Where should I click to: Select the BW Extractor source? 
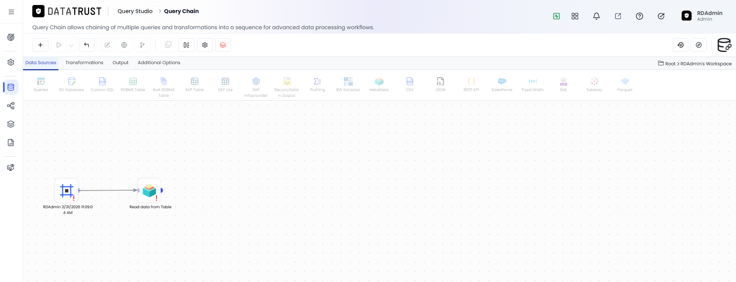pos(348,85)
